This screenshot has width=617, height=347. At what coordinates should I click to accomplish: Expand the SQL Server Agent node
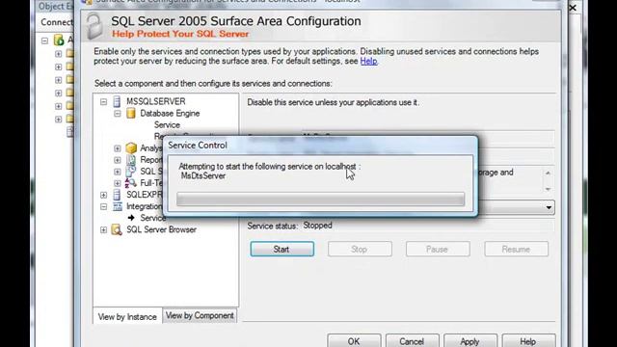click(x=118, y=172)
